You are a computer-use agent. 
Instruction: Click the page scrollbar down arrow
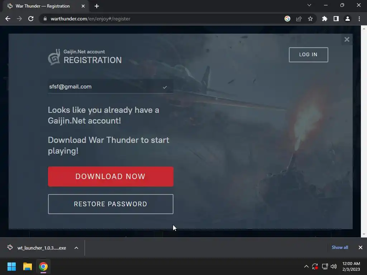pos(364,234)
